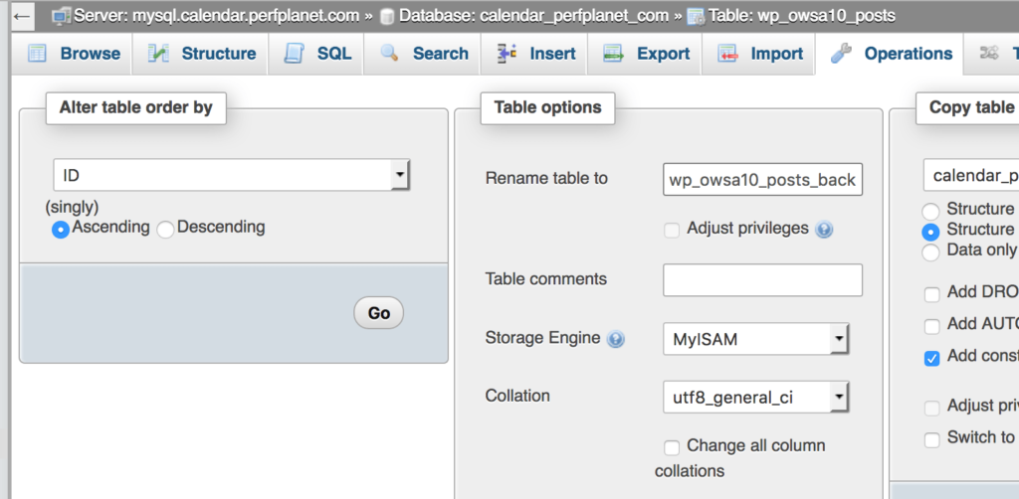Click the Insert tab icon
The image size is (1019, 499).
pyautogui.click(x=508, y=54)
